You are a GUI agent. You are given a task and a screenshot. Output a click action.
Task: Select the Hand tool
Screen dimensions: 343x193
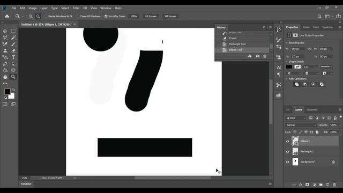(5, 77)
